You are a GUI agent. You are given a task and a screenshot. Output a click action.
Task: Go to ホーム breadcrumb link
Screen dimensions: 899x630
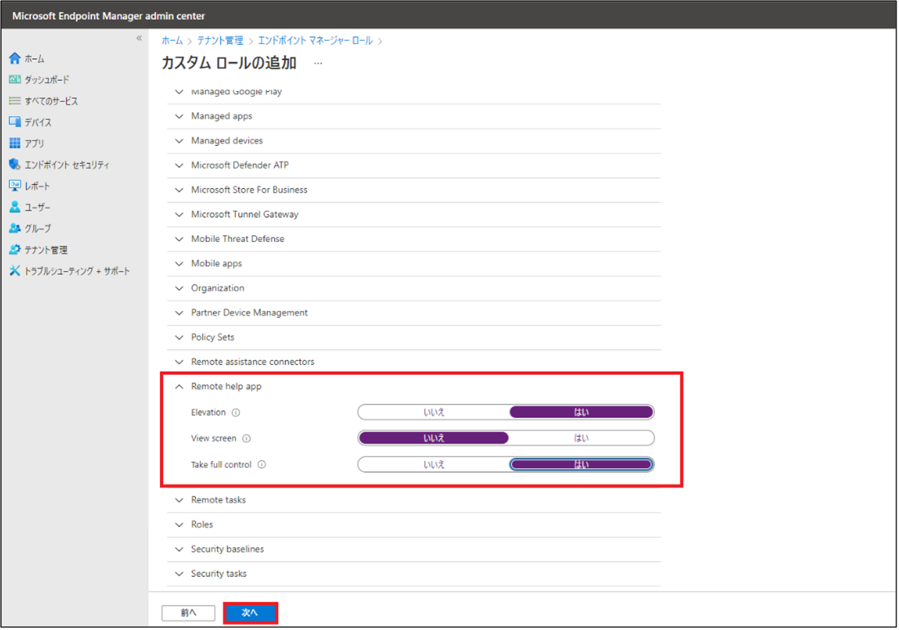click(x=172, y=40)
